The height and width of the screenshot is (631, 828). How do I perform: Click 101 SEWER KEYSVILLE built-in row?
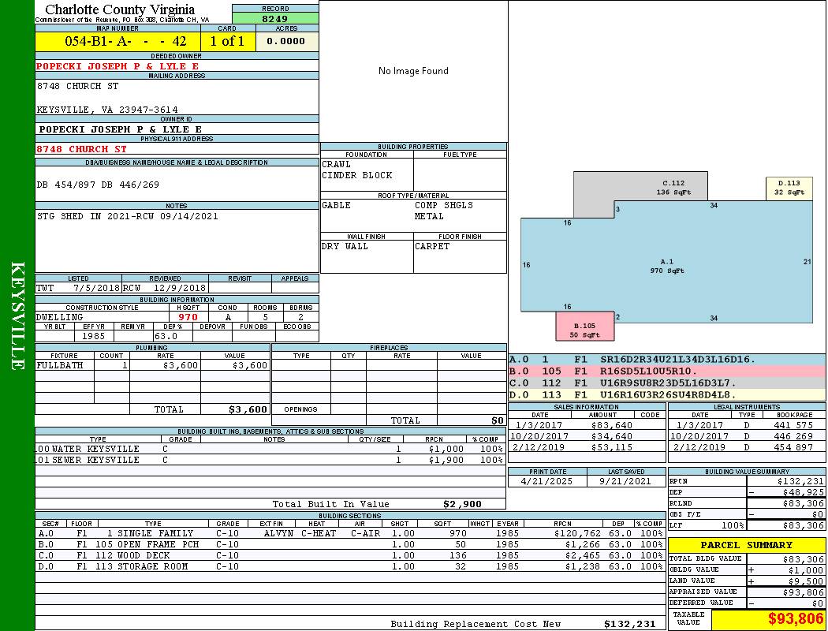(270, 460)
